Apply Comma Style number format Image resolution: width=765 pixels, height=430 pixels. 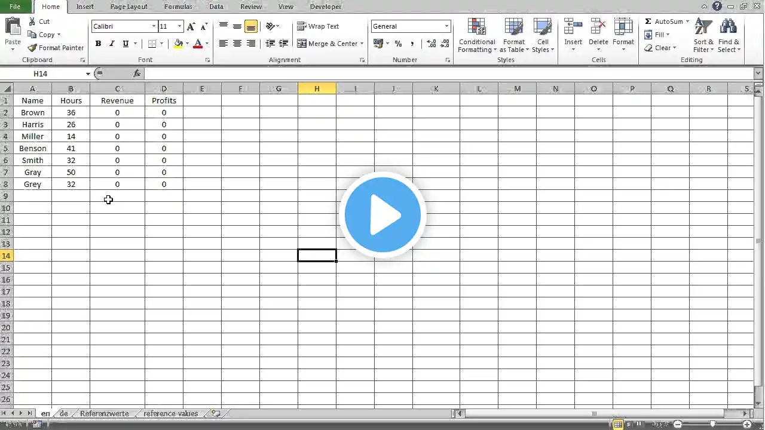(x=414, y=44)
